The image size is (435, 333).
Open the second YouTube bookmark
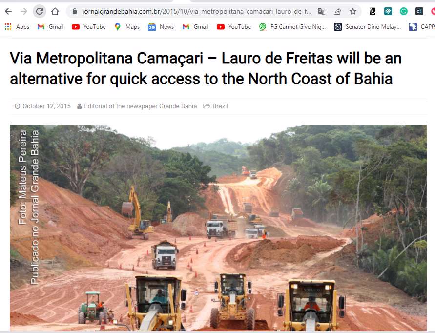[234, 27]
